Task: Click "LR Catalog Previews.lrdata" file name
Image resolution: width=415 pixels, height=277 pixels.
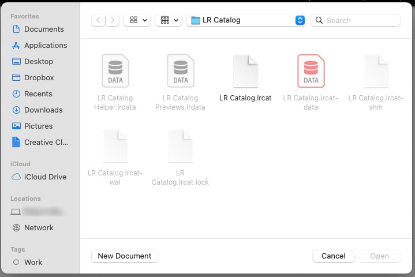Action: point(180,102)
